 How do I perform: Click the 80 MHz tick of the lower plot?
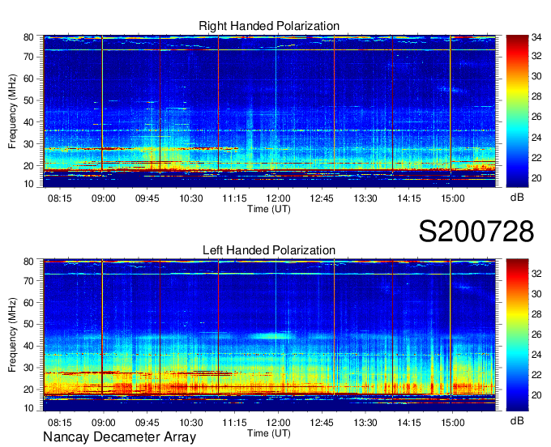point(28,262)
